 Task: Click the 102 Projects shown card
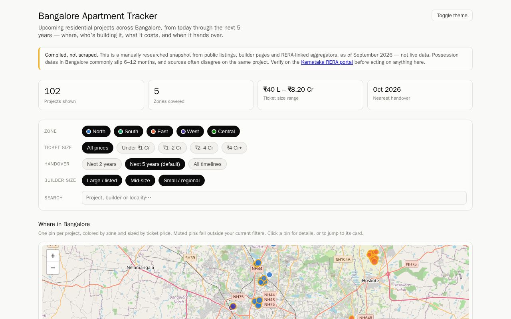(x=91, y=95)
